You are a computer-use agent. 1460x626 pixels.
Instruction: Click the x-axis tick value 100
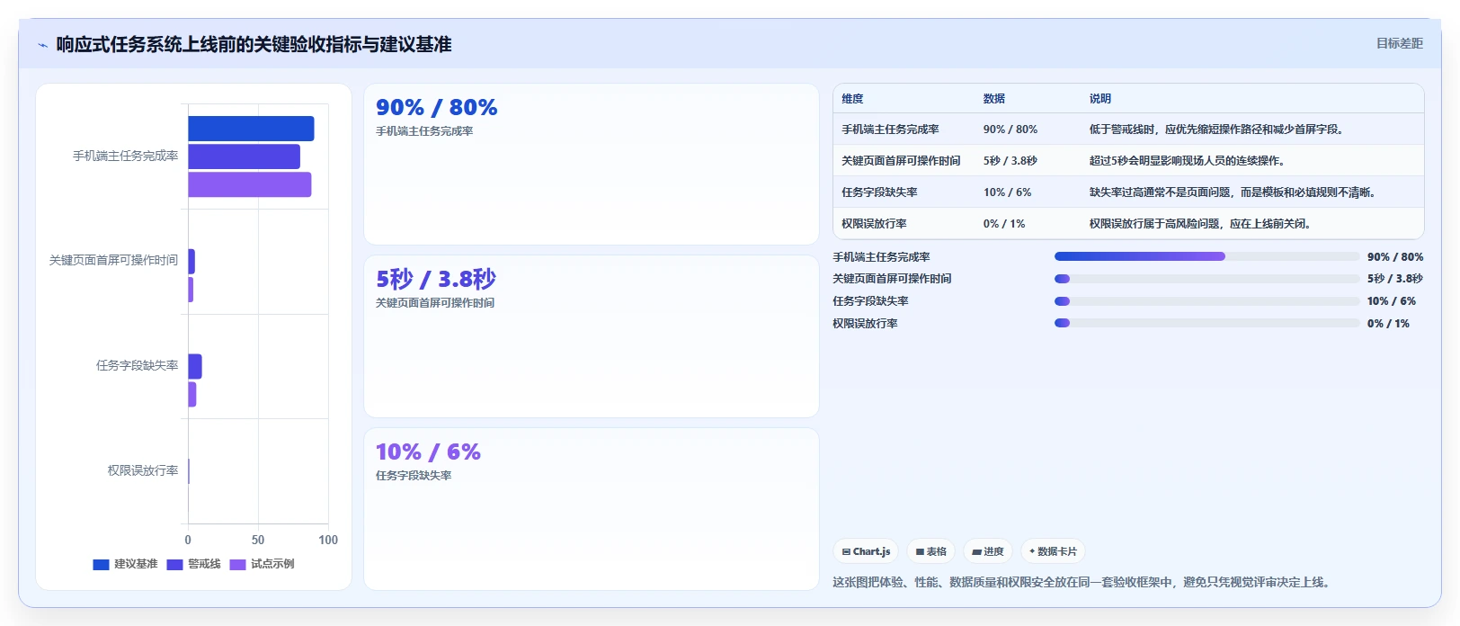328,540
